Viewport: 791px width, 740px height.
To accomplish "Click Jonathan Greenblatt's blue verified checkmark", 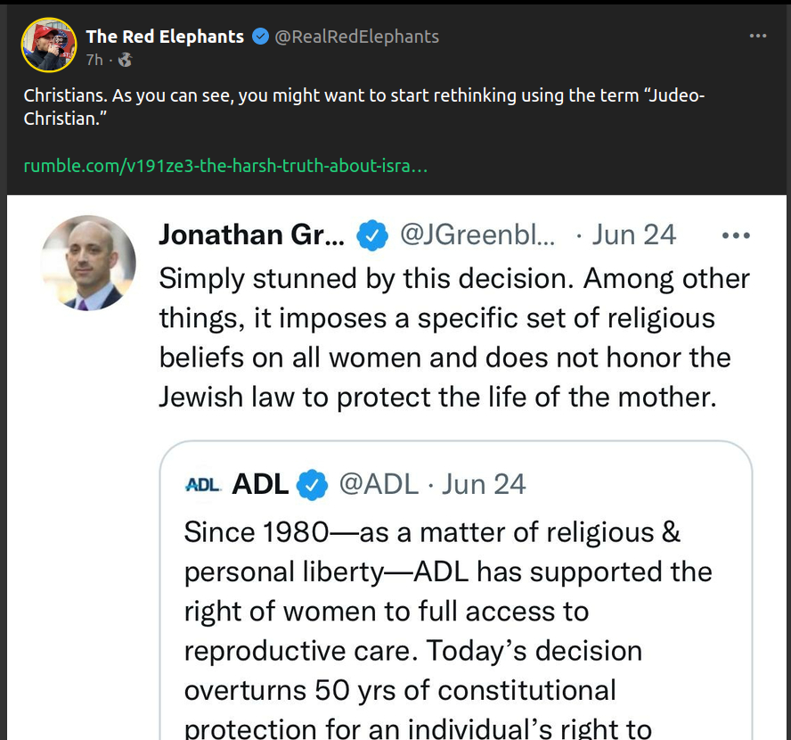I will click(372, 235).
